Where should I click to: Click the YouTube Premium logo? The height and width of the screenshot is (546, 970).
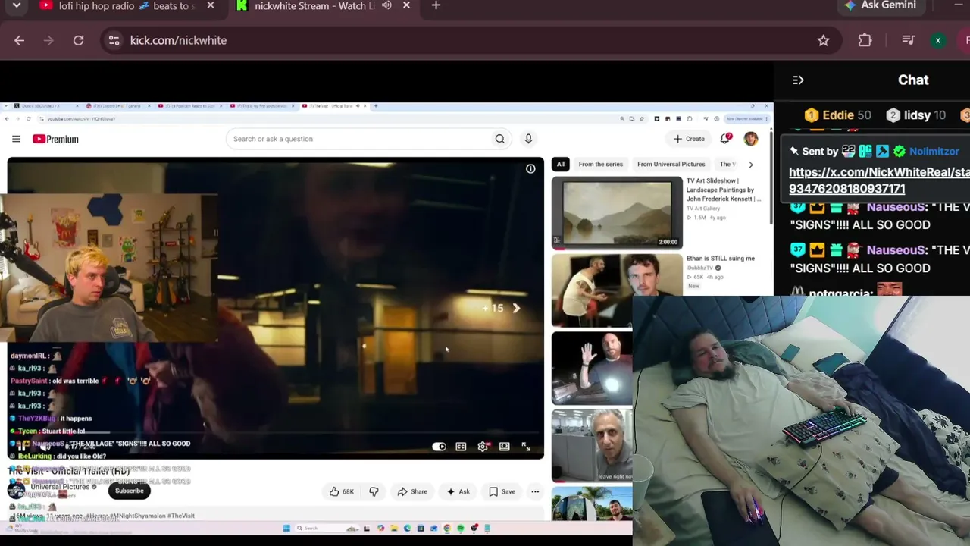(55, 139)
